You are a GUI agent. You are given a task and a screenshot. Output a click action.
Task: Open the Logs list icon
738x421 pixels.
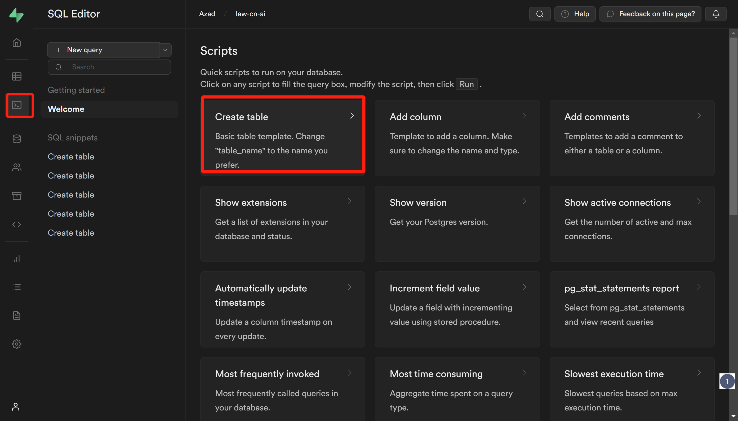pos(16,287)
